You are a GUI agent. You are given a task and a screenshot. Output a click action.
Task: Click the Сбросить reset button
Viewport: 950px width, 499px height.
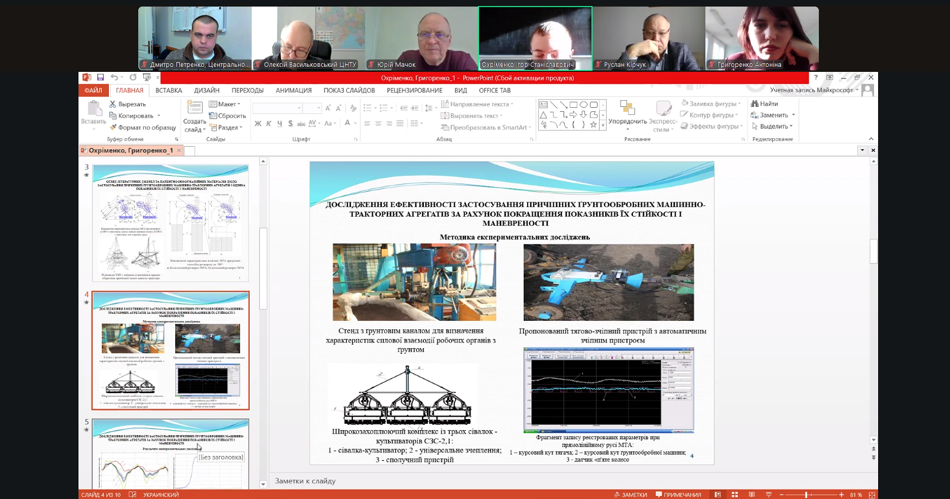click(228, 116)
